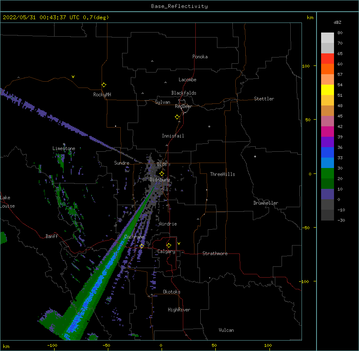Select the yellow 54-51 dBZ legend swatch
The image size is (359, 351).
click(327, 90)
